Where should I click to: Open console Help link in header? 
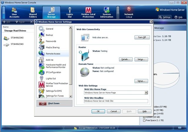click(x=179, y=17)
